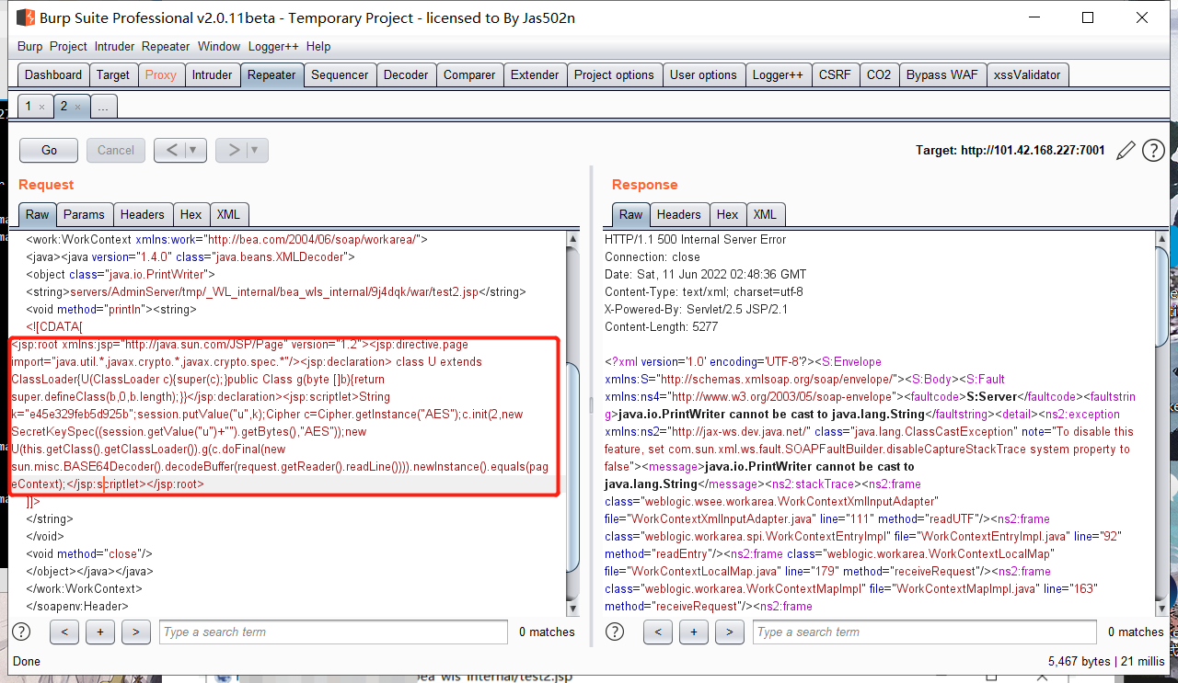The width and height of the screenshot is (1178, 683).
Task: Click the request scrollbar down arrow
Action: (x=572, y=608)
